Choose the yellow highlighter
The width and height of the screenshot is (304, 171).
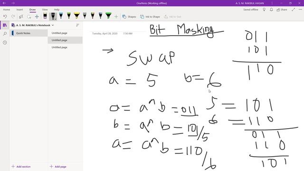(x=77, y=16)
